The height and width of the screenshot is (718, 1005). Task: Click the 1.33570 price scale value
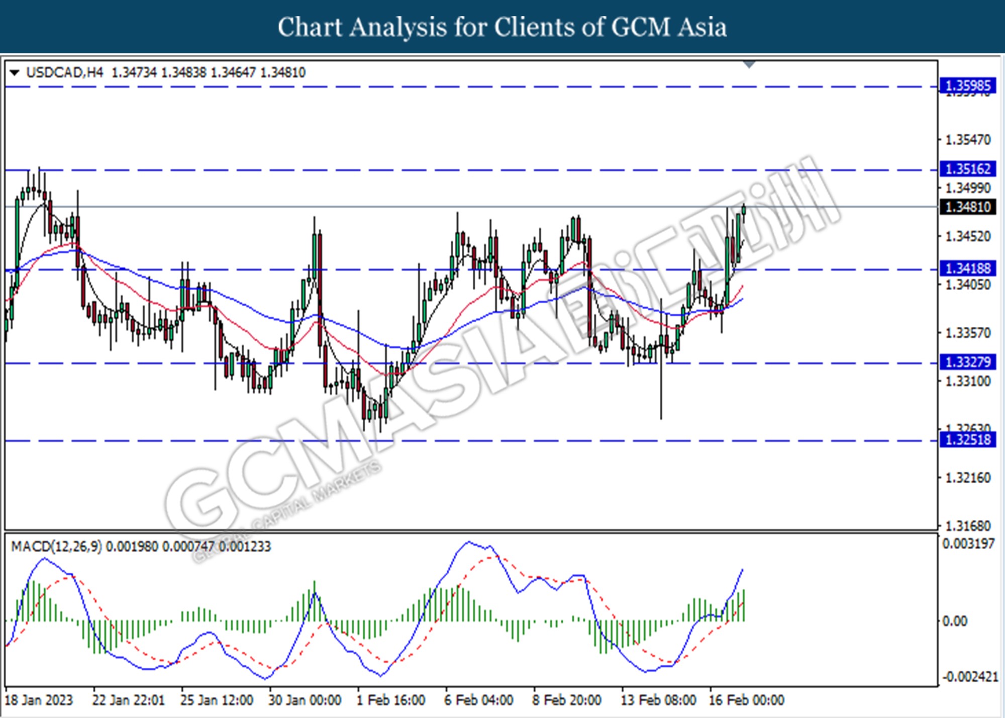(968, 333)
